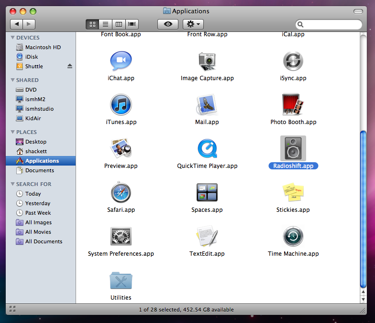
Task: Show files from Today search
Action: pyautogui.click(x=41, y=194)
